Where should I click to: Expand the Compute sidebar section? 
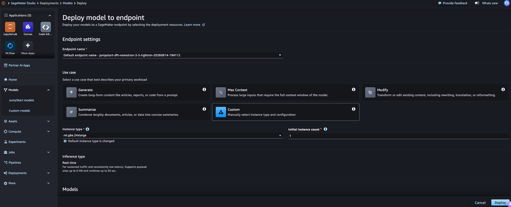pos(48,131)
